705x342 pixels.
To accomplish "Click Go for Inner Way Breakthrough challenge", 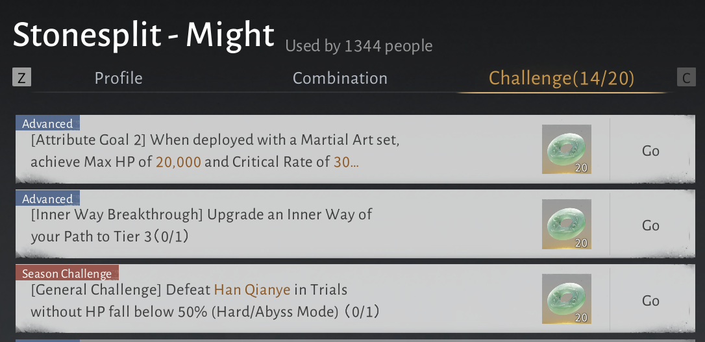I will (x=650, y=225).
